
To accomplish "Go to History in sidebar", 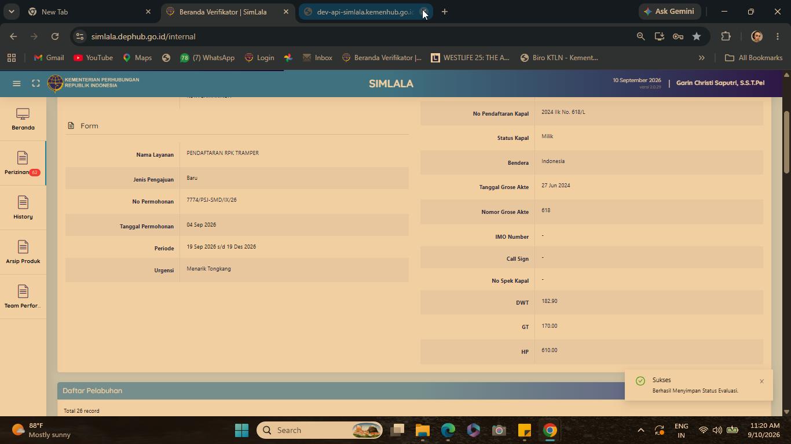I will (x=23, y=209).
